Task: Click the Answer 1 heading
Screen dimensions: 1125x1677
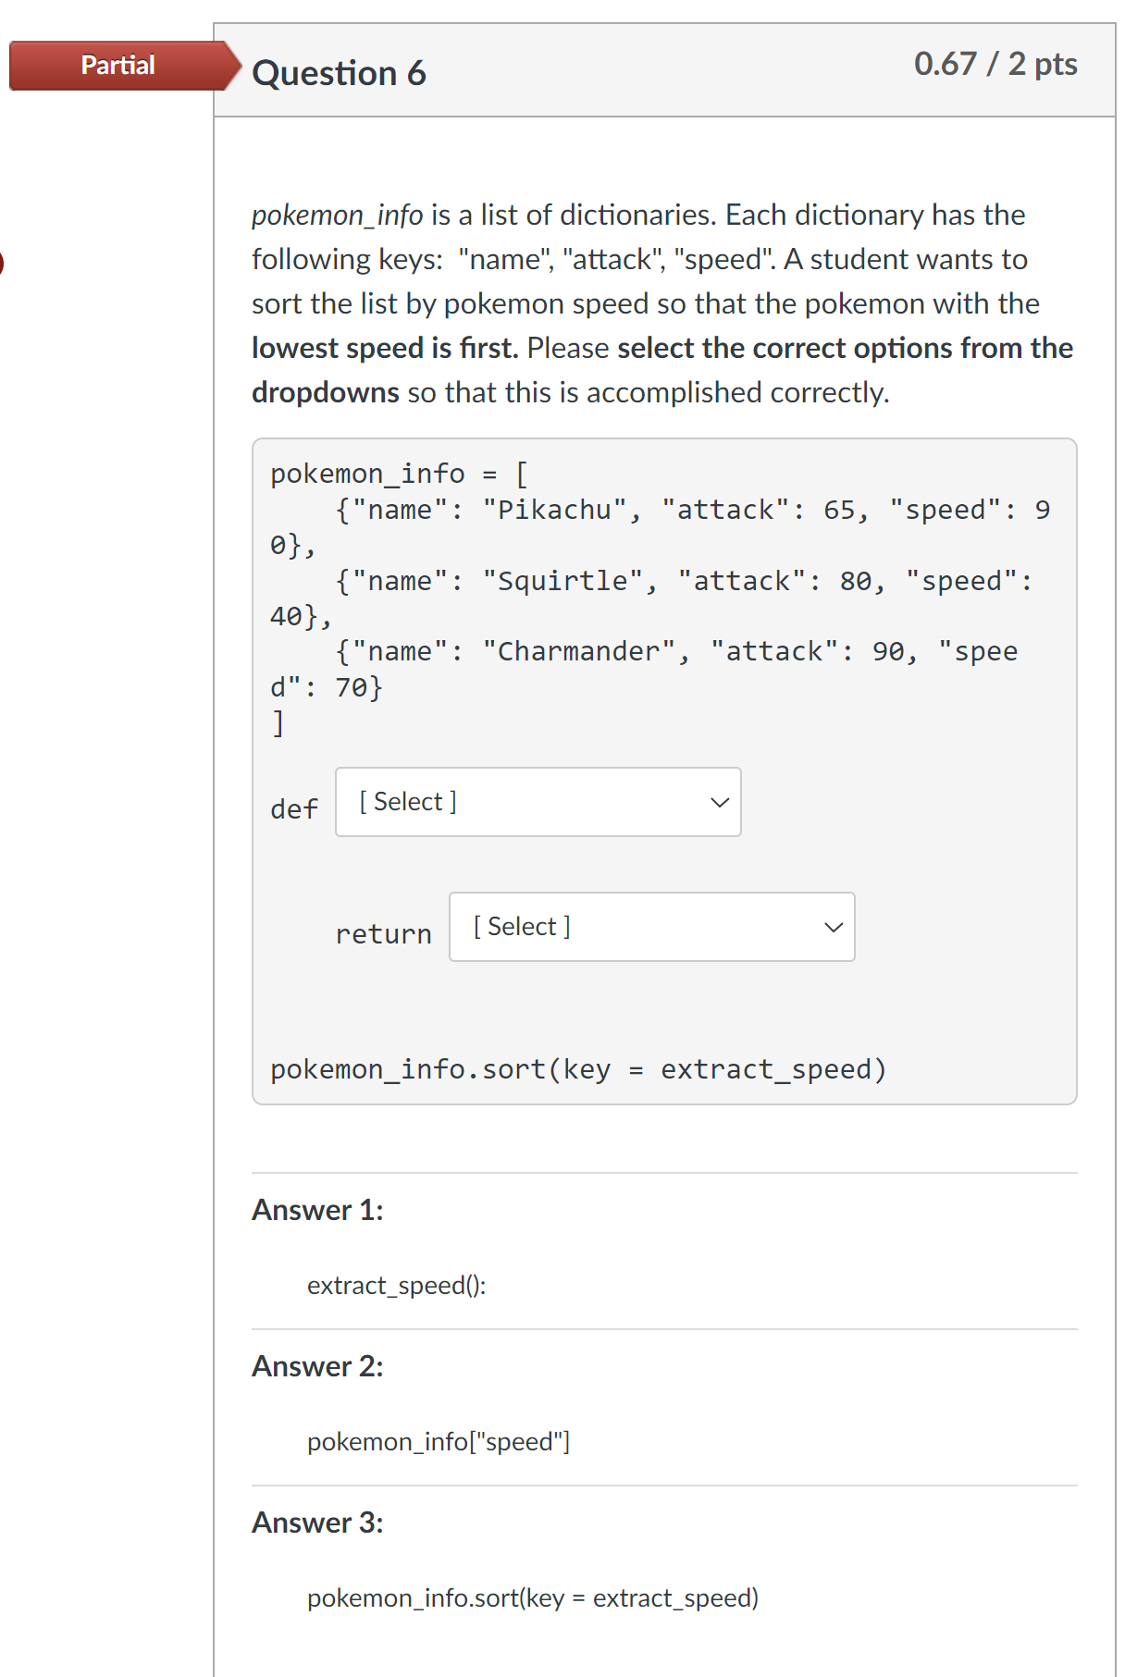Action: click(x=317, y=1210)
